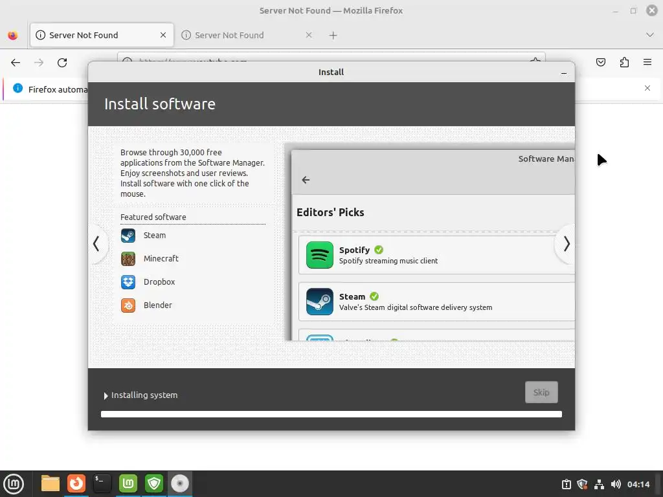
Task: Reload the page in Firefox
Action: 62,63
